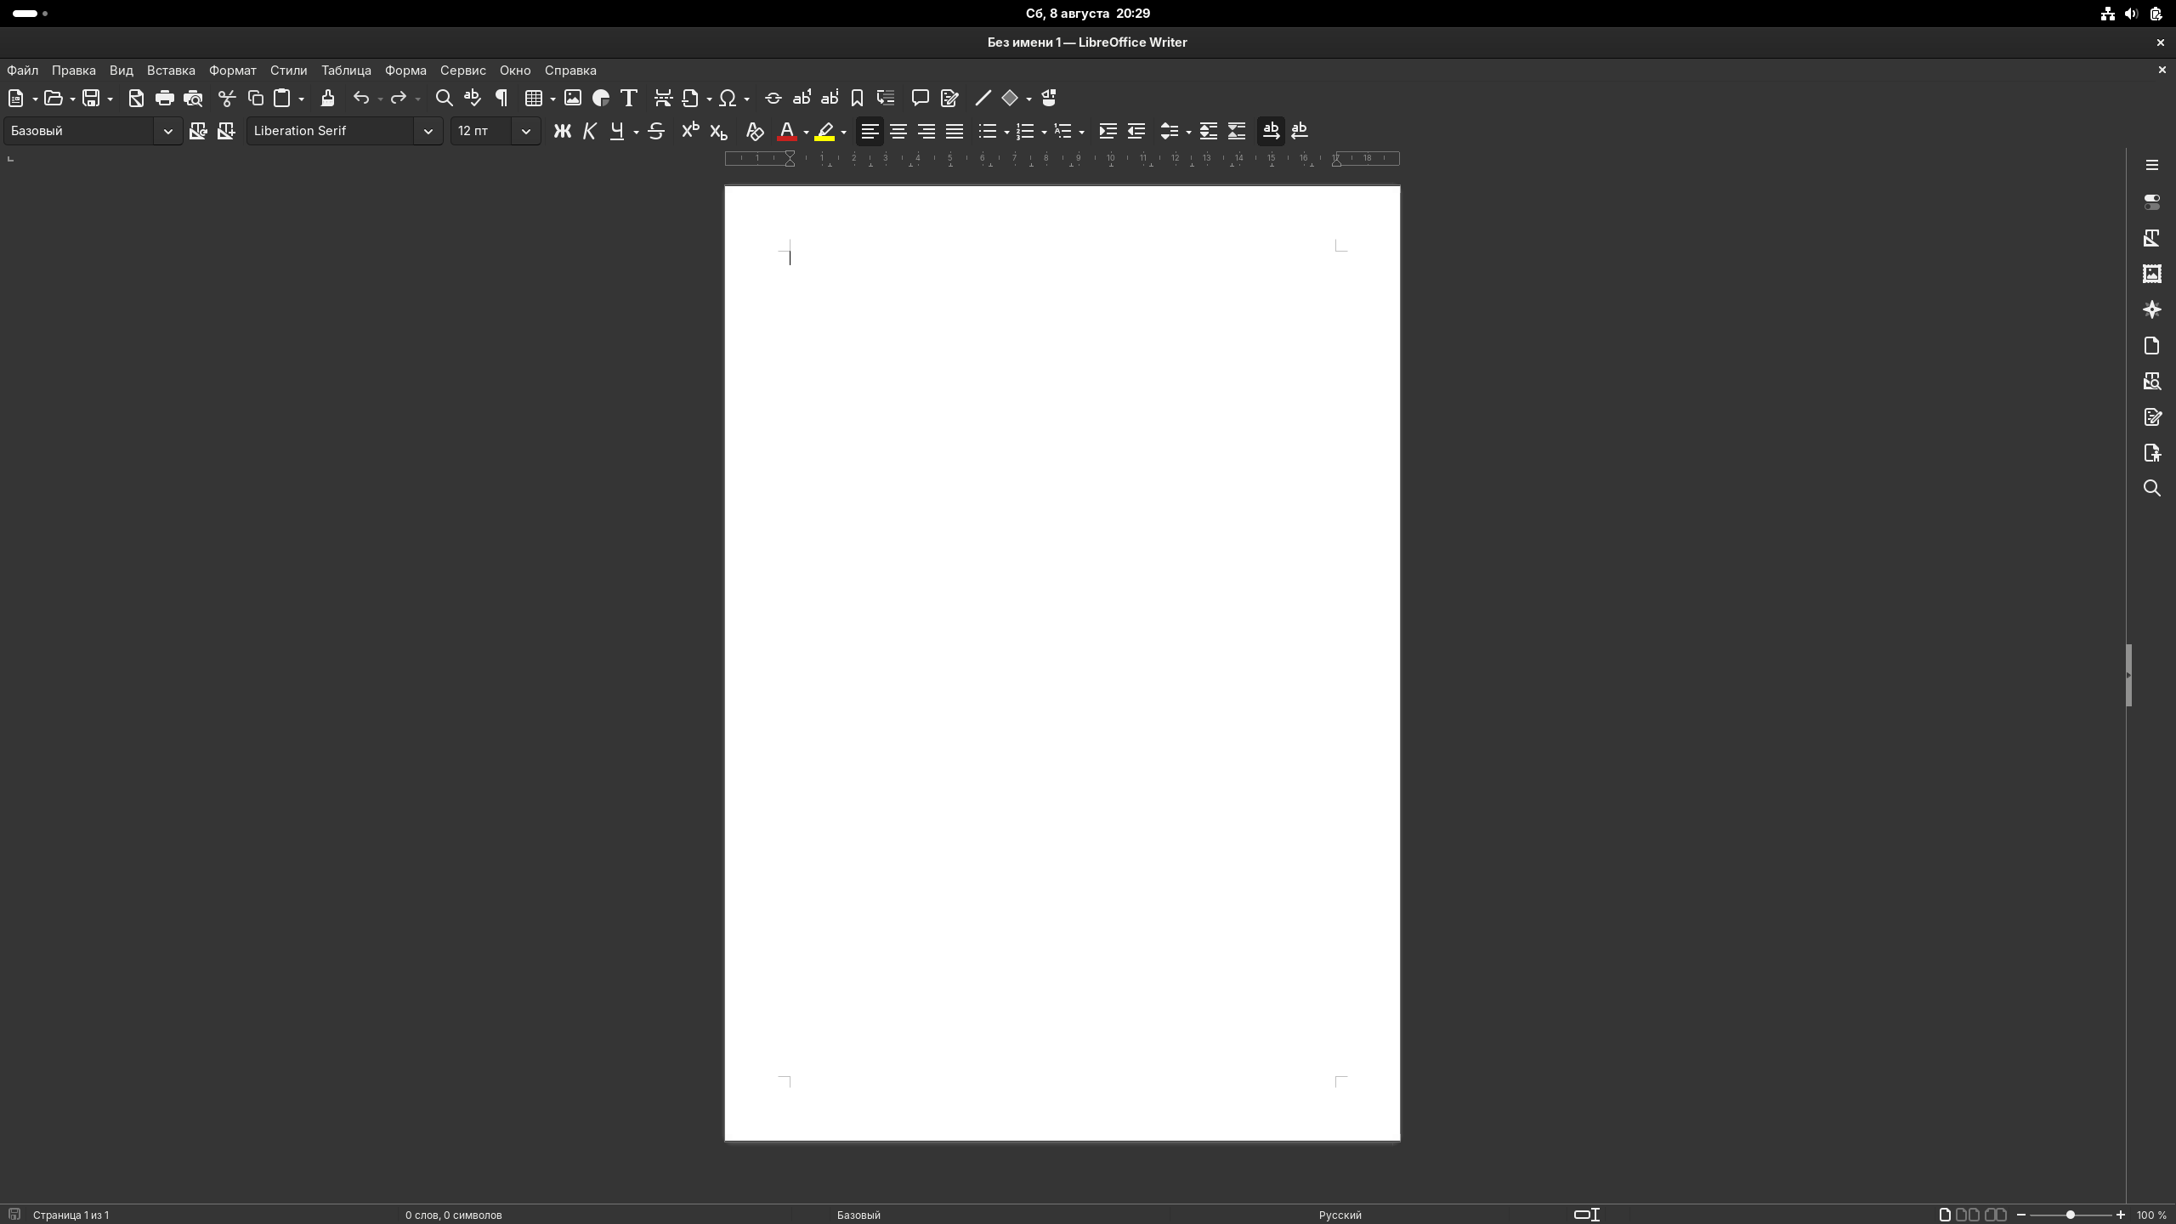
Task: Open sidebar settings hamburger menu
Action: click(x=2152, y=165)
